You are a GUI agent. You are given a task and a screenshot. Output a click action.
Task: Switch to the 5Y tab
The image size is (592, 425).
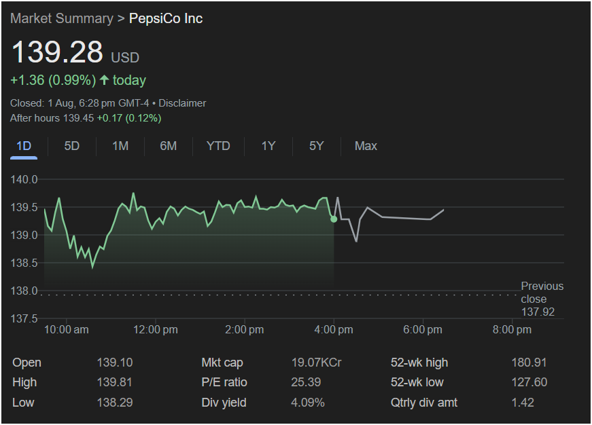(x=316, y=147)
